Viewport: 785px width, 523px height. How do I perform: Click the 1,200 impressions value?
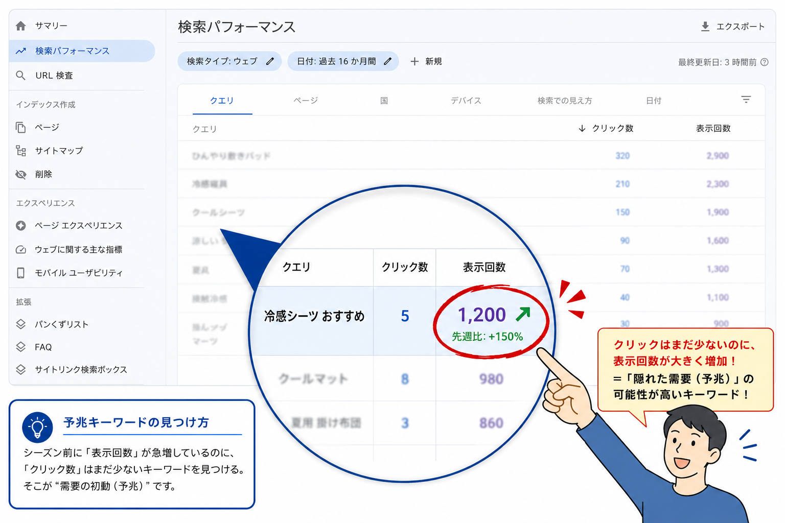click(481, 315)
